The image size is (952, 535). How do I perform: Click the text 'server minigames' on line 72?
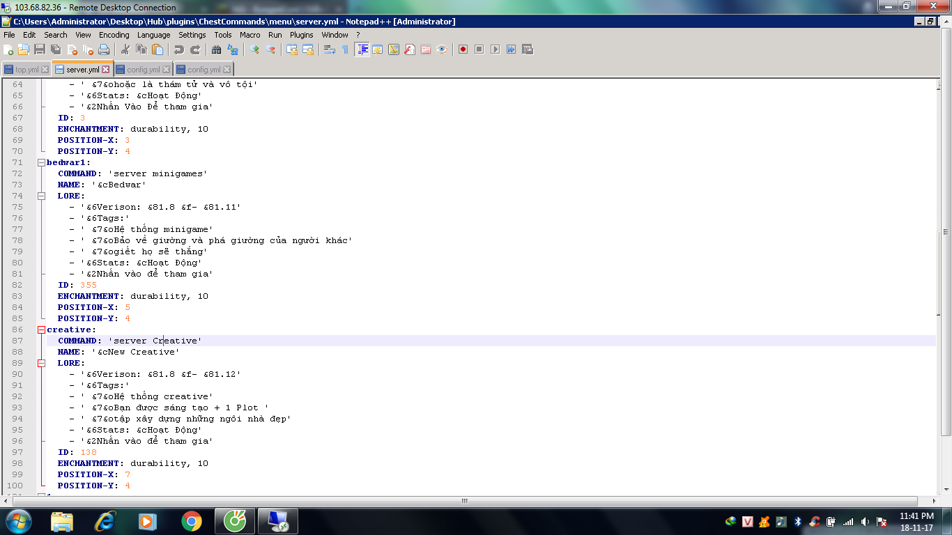point(158,173)
